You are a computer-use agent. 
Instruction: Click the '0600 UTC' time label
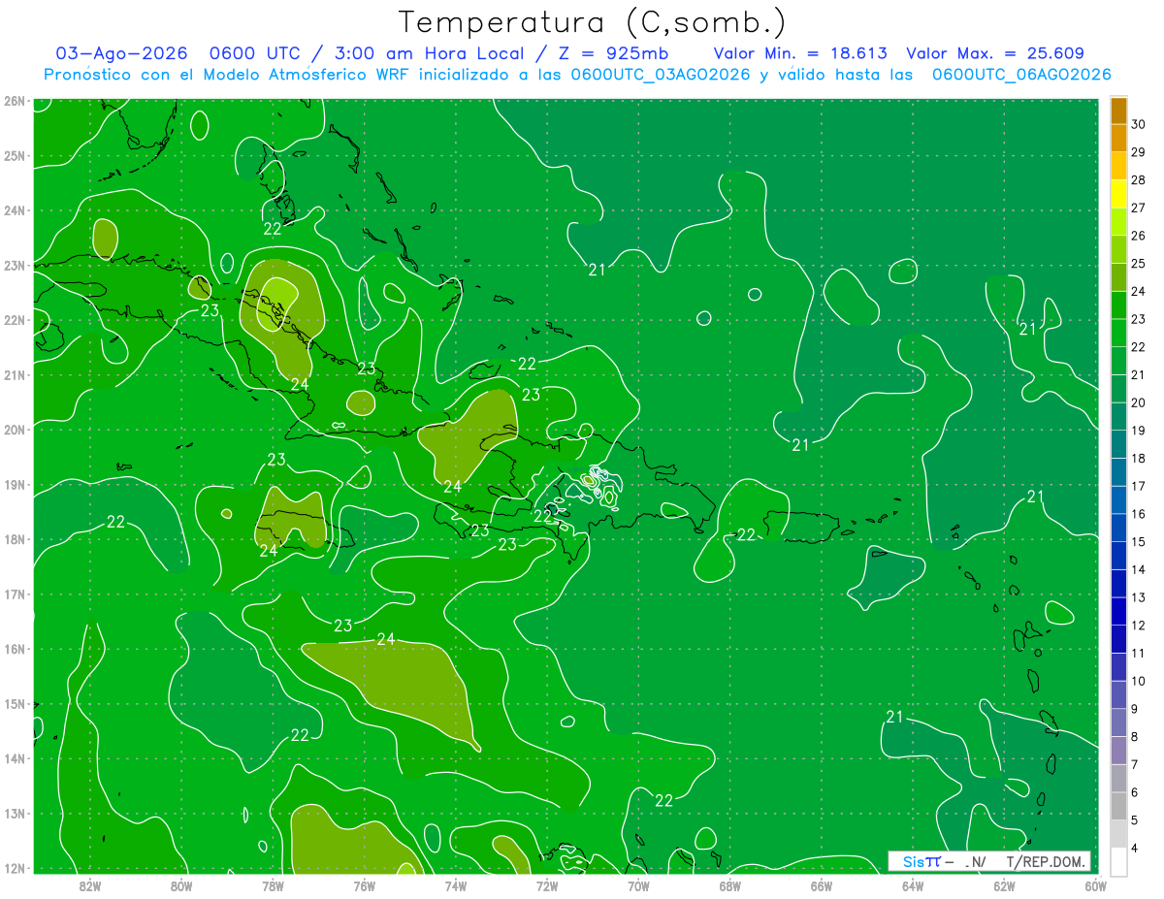pos(256,54)
